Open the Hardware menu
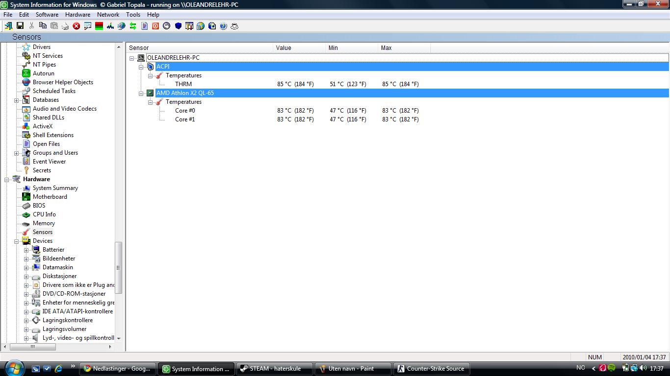The height and width of the screenshot is (376, 670). pyautogui.click(x=78, y=15)
